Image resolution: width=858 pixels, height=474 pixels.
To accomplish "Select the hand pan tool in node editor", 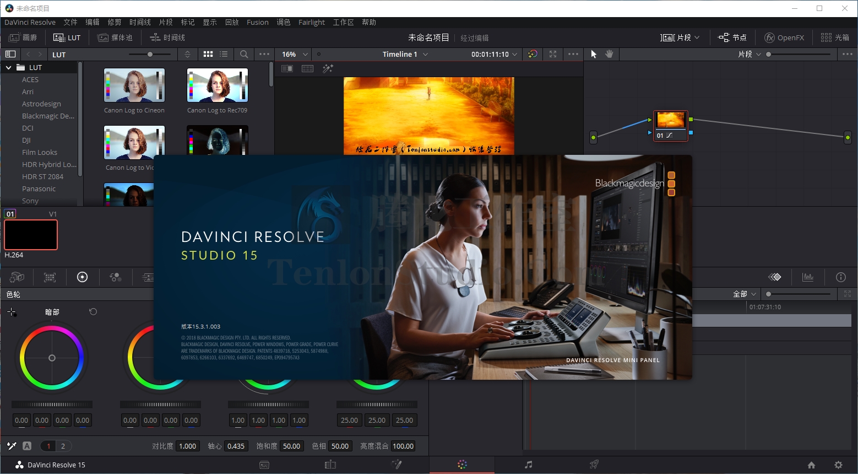I will pos(609,54).
